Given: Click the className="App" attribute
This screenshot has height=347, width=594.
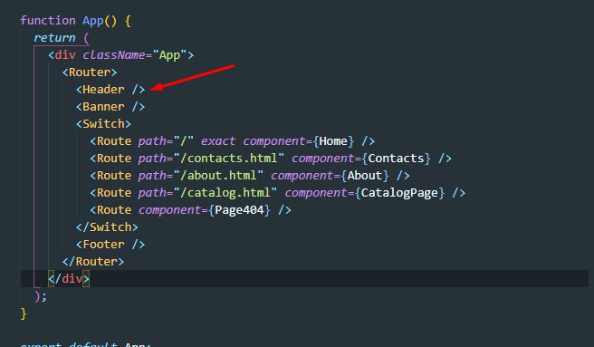Looking at the screenshot, I should click(135, 55).
